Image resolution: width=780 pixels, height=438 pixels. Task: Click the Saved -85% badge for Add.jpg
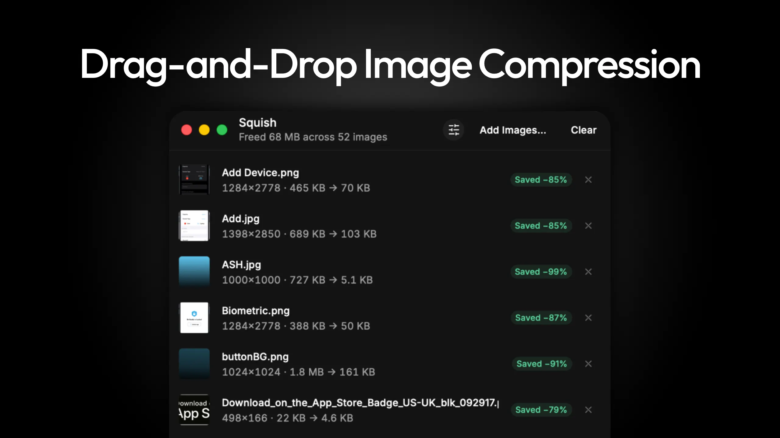541,226
